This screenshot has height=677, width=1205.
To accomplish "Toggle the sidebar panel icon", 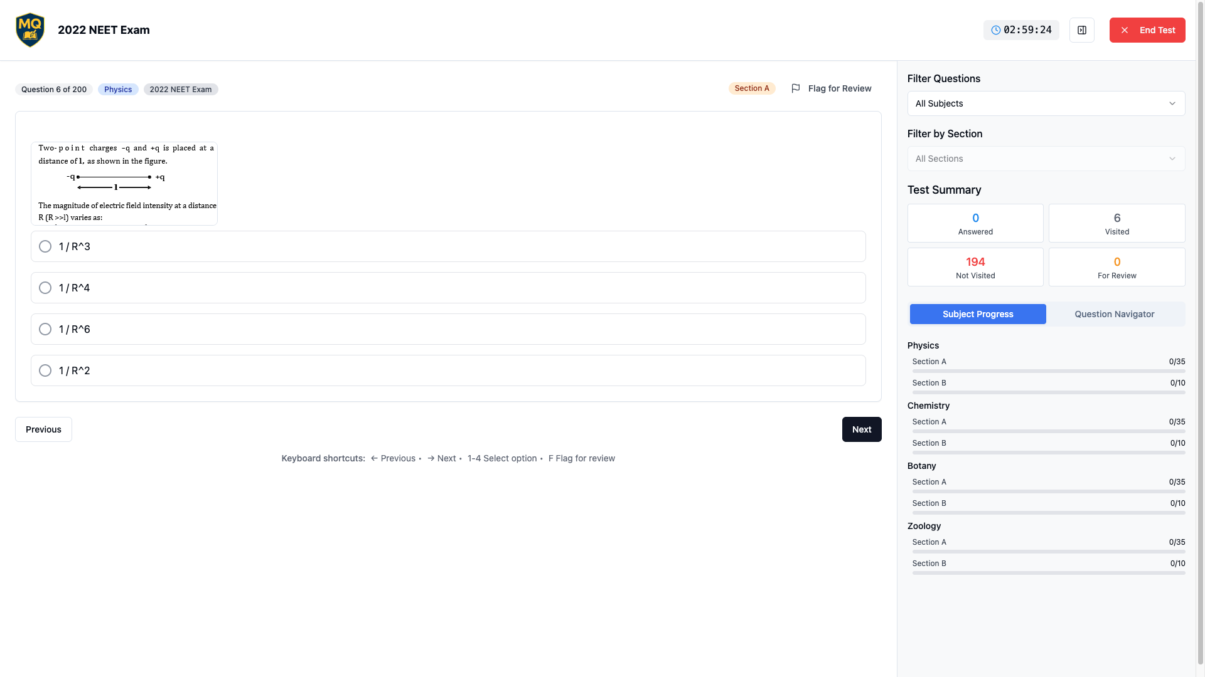I will point(1081,30).
